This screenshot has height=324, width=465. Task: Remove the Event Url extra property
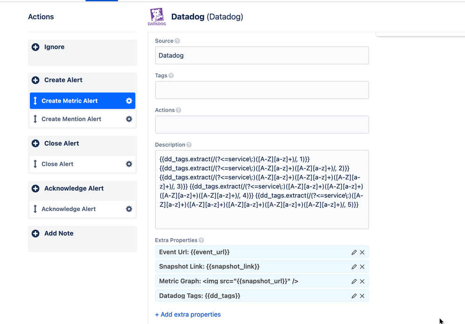(362, 252)
